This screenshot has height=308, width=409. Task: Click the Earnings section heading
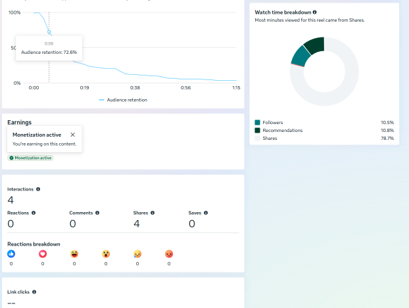point(19,122)
